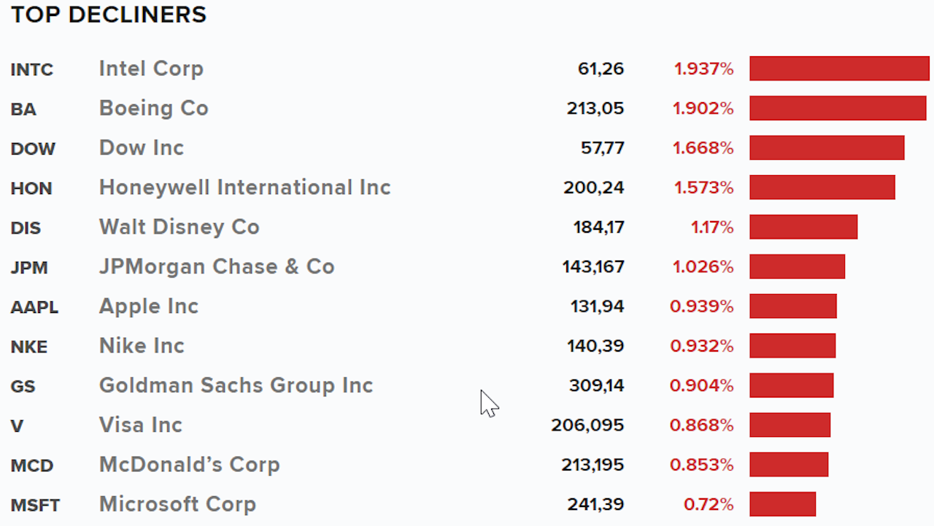Image resolution: width=934 pixels, height=526 pixels.
Task: Click the McDonald's Corp company name
Action: 190,464
